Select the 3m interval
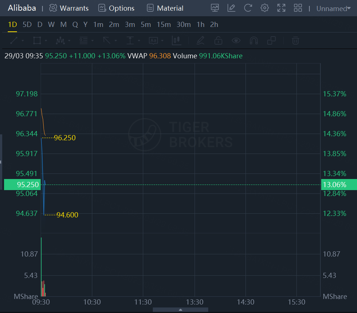 click(130, 24)
